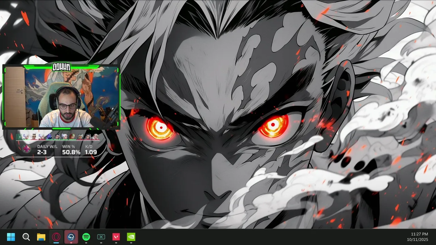Viewport: 436px width, 245px height.
Task: Click the "1.09" K/D value
Action: (91, 152)
